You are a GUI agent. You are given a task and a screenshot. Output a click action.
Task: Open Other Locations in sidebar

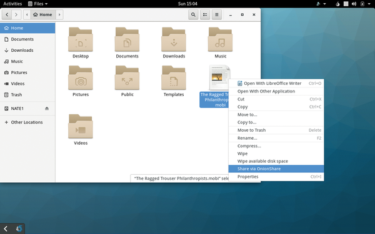click(27, 122)
